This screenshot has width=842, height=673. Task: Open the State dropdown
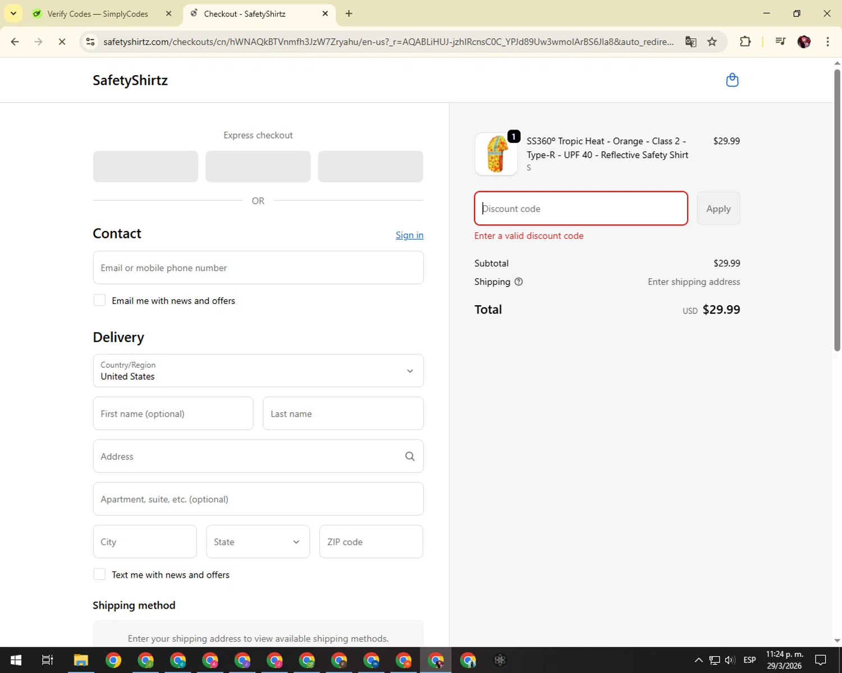pos(258,542)
